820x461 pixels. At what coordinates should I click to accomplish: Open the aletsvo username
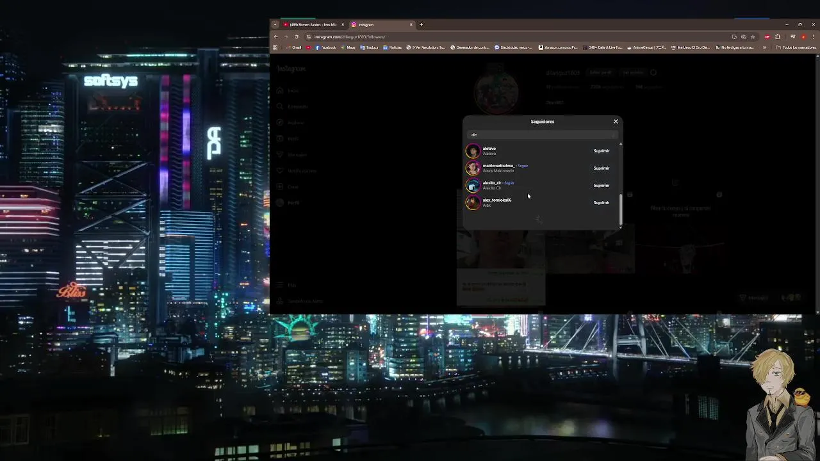coord(489,149)
